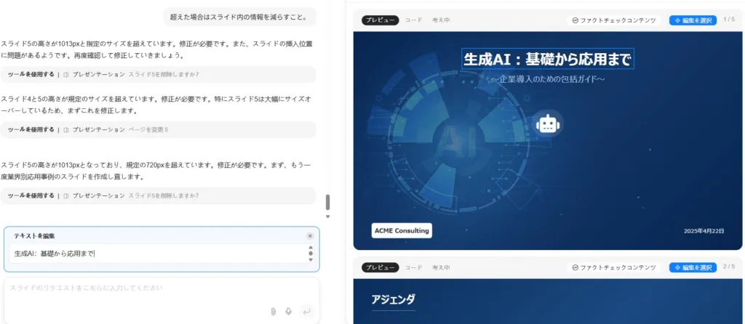745x324 pixels.
Task: Click the message starting スライド4と5の高さが規定
Action: click(x=157, y=105)
